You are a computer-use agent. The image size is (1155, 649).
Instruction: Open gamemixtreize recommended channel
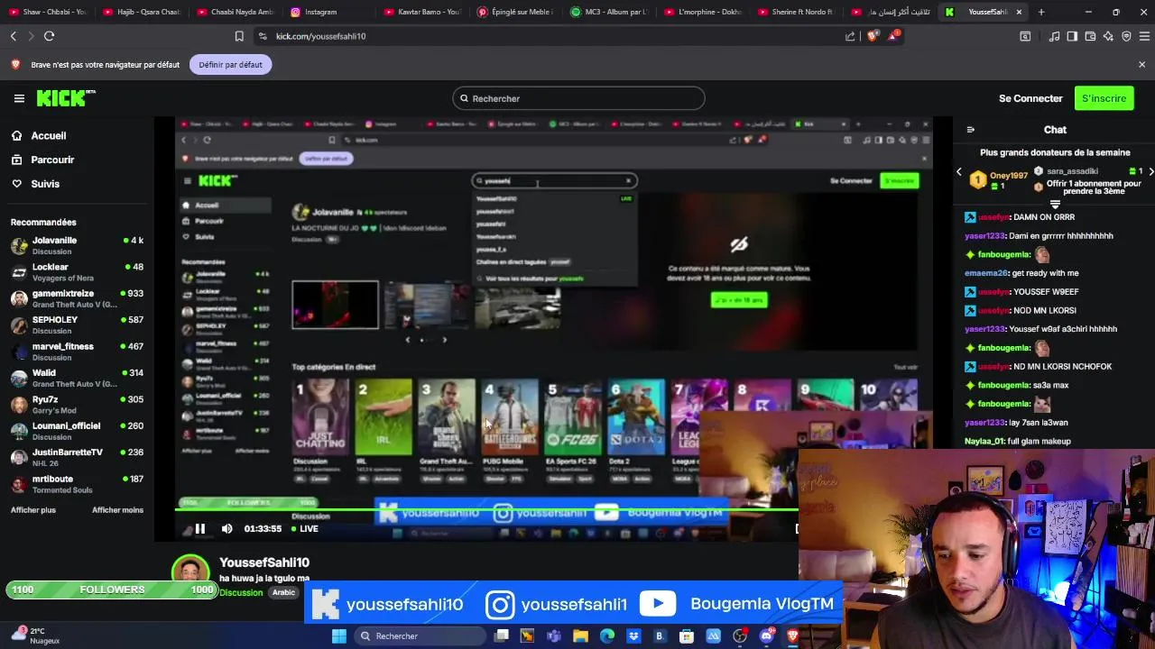(x=77, y=298)
